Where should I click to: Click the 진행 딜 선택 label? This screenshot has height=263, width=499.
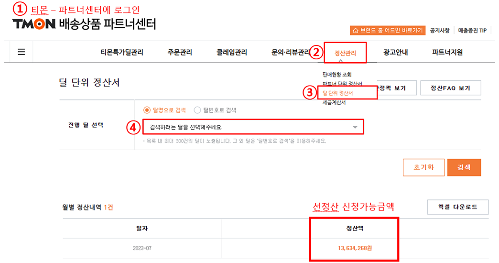[86, 125]
